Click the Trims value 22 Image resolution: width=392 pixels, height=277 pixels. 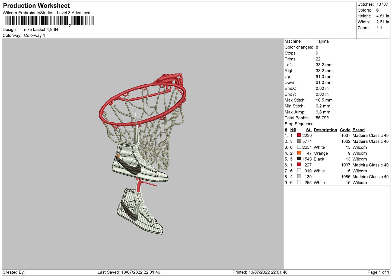pos(318,59)
